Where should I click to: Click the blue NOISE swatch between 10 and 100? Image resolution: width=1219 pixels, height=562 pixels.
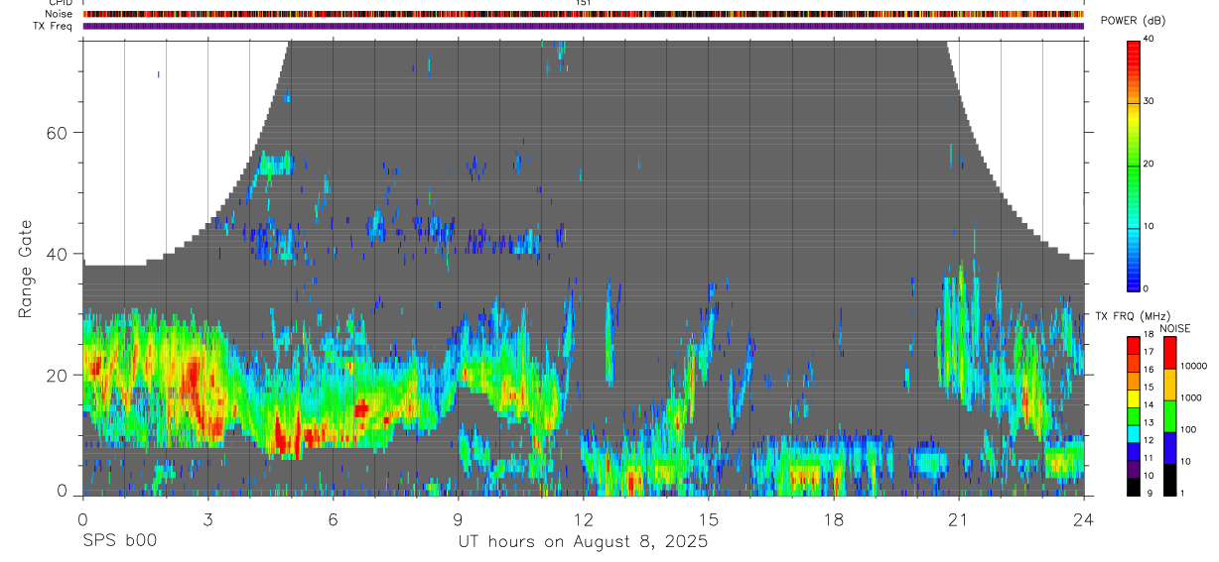[1169, 447]
